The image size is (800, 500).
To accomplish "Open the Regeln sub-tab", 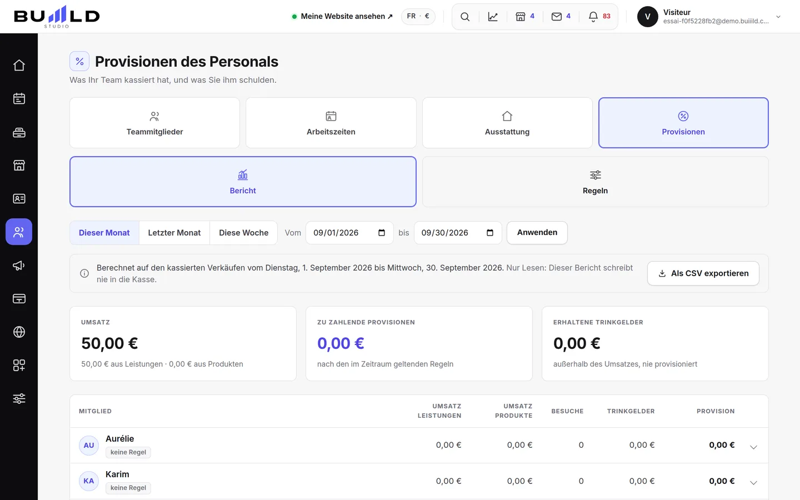I will [x=596, y=182].
